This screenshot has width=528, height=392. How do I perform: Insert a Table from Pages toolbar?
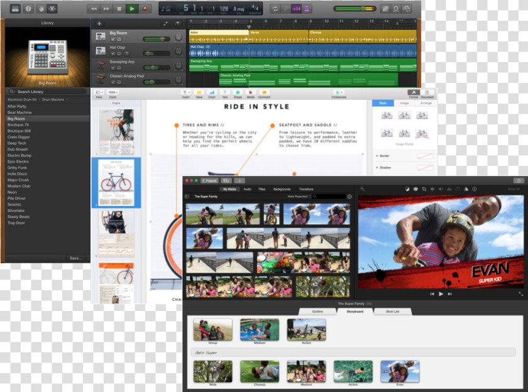199,94
